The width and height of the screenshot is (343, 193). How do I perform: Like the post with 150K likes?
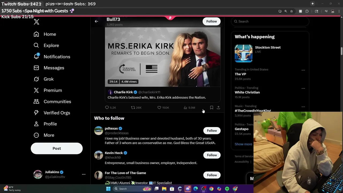pyautogui.click(x=163, y=107)
